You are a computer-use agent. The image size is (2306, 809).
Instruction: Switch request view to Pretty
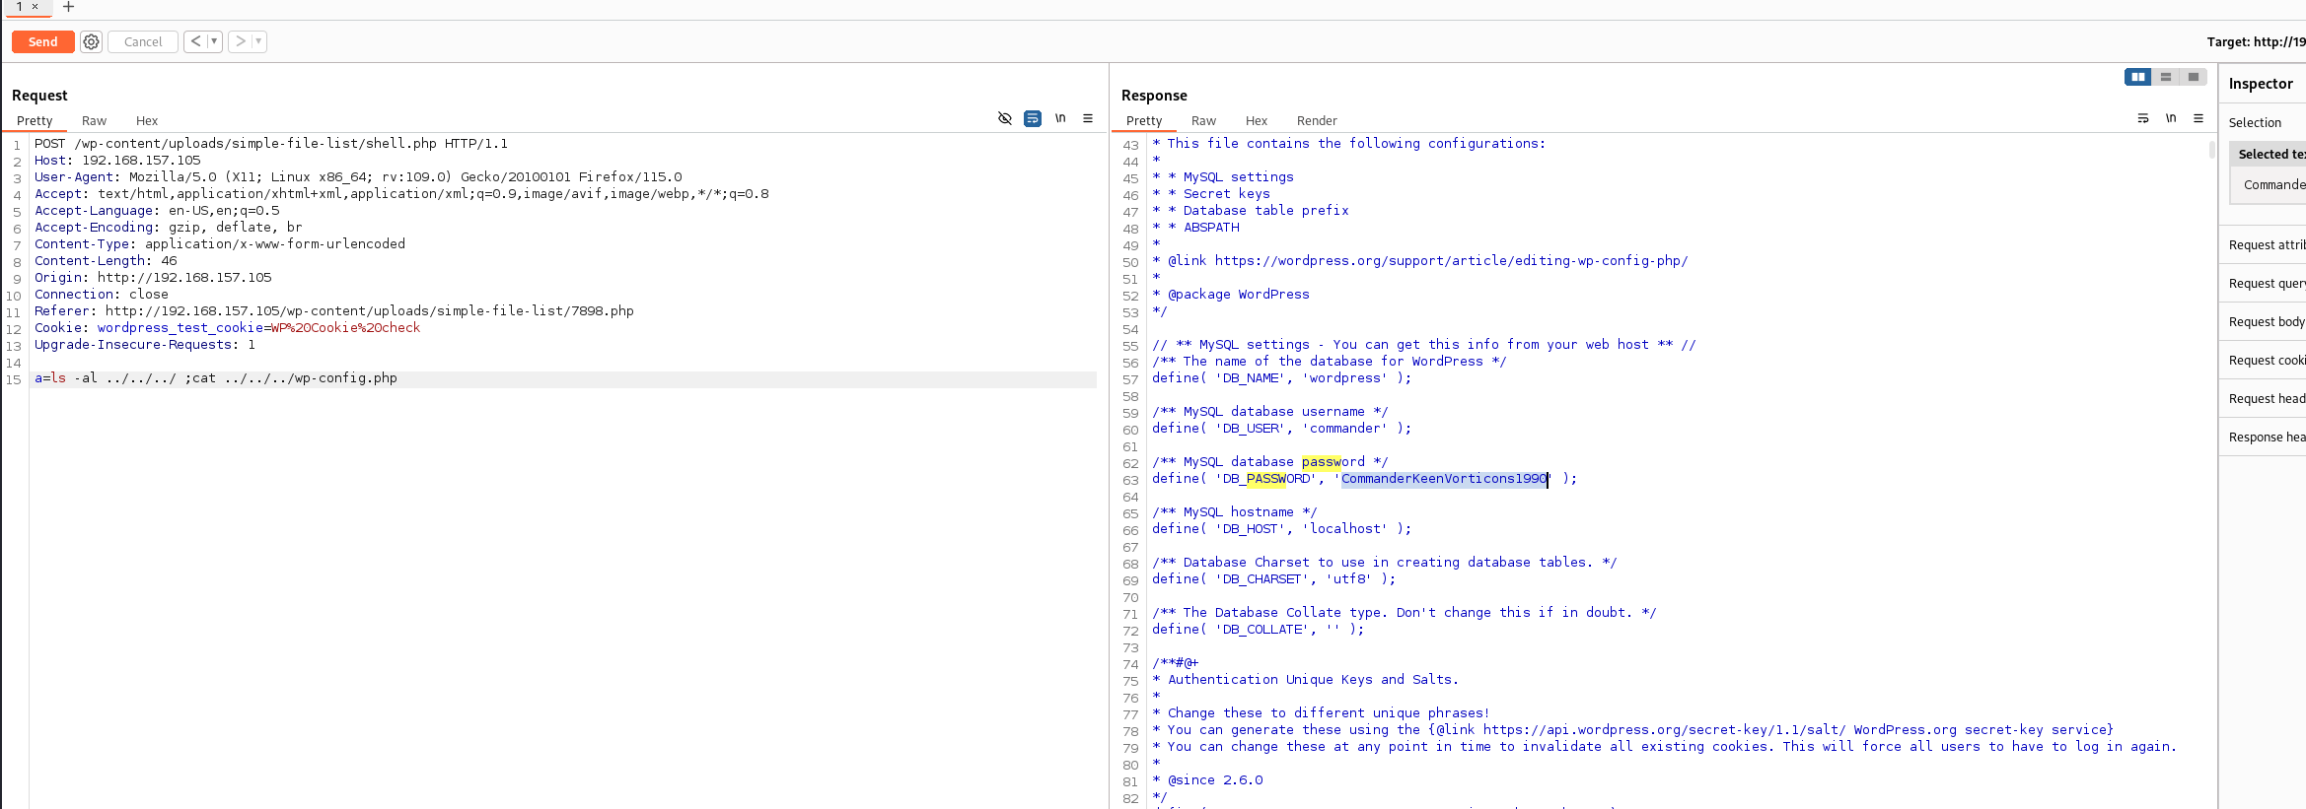35,120
